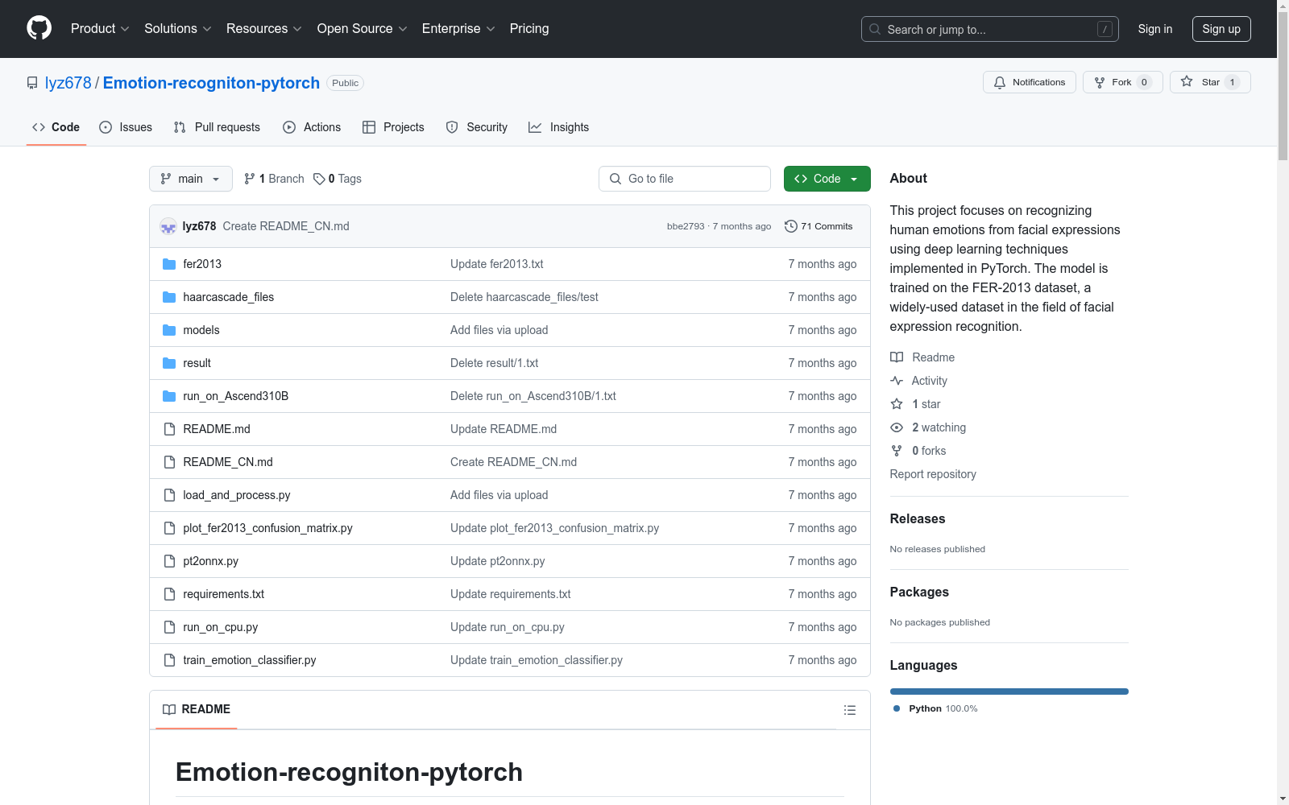This screenshot has width=1289, height=805.
Task: Click Report repository link
Action: point(933,474)
